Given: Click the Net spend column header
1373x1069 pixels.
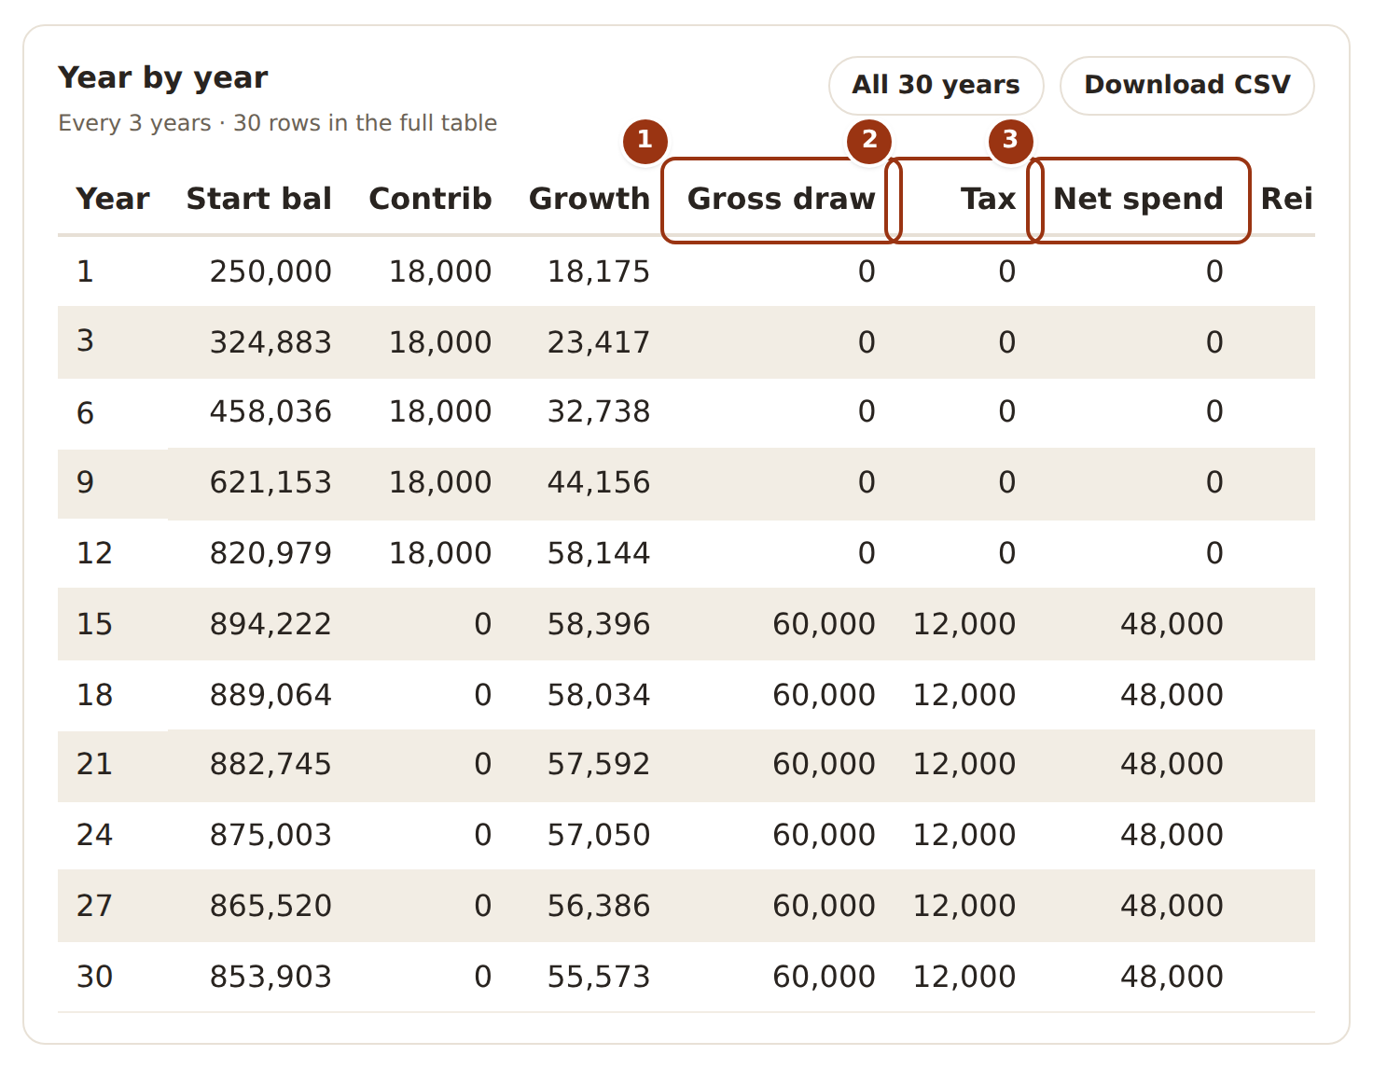Looking at the screenshot, I should (1138, 199).
